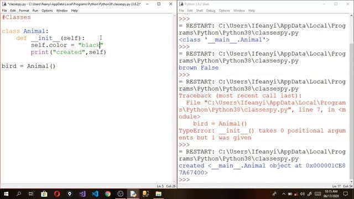Place cursor in '#Classes' comment line
Screen dimensions: 354x199
tap(16, 17)
